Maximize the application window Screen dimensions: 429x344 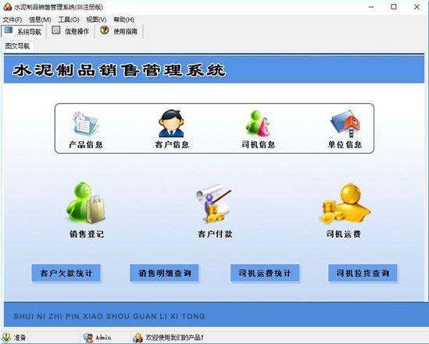click(x=393, y=7)
